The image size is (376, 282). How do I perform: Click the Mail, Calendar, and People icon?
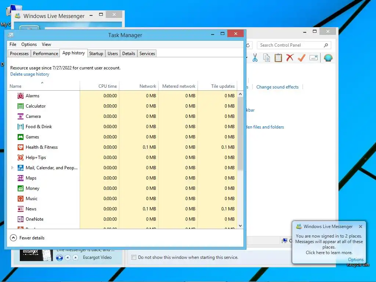click(x=21, y=168)
